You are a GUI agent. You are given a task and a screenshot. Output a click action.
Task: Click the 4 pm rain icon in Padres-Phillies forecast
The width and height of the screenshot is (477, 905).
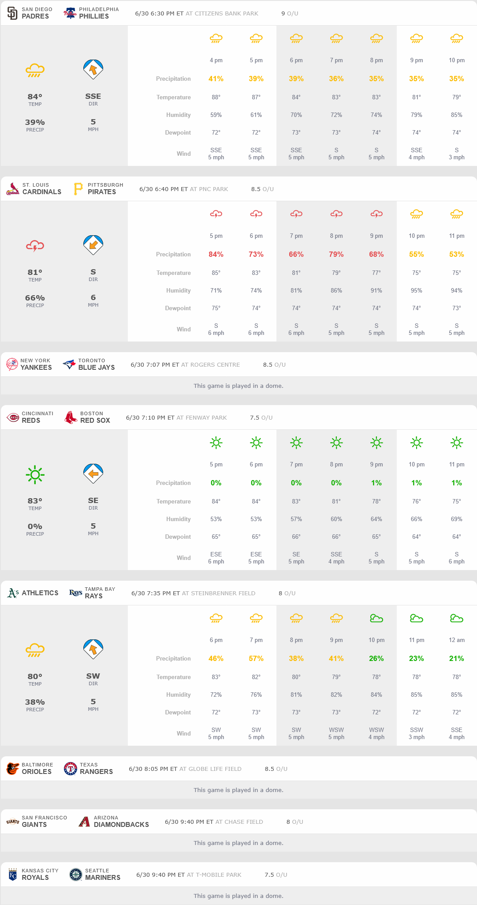(x=216, y=39)
